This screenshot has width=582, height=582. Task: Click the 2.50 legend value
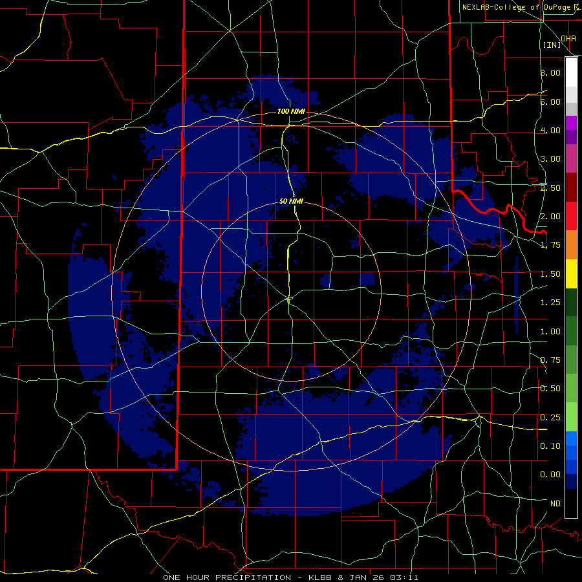click(550, 188)
